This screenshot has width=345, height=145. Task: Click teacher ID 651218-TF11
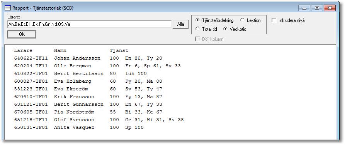coord(31,120)
